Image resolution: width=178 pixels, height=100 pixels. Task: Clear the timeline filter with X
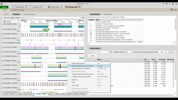point(83,18)
